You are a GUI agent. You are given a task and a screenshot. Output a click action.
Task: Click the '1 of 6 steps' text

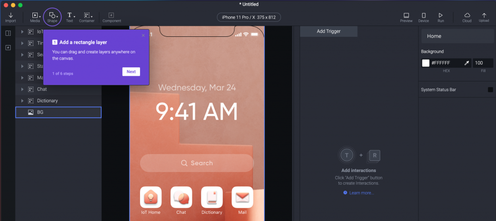click(x=62, y=74)
